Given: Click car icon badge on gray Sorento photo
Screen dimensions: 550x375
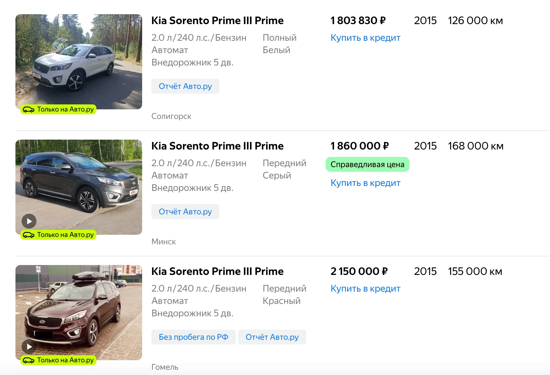Looking at the screenshot, I should (x=28, y=235).
